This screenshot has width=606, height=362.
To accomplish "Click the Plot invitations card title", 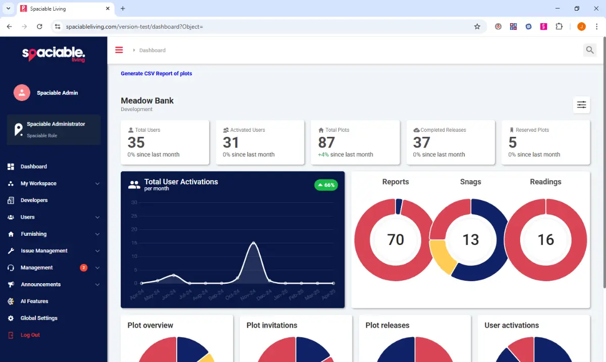I will [x=272, y=325].
